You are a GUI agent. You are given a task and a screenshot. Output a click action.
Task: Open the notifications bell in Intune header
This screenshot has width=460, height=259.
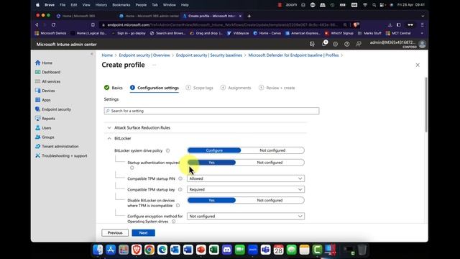[324, 44]
